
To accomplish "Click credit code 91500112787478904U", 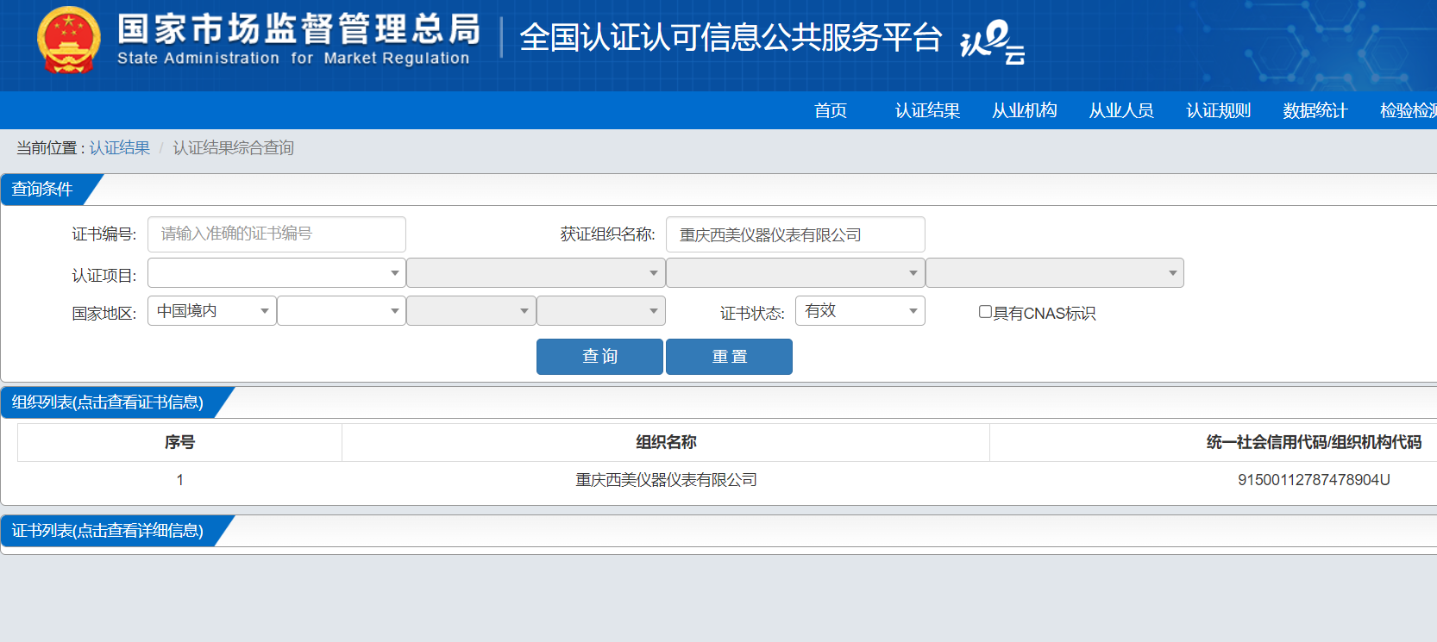I will coord(1314,480).
